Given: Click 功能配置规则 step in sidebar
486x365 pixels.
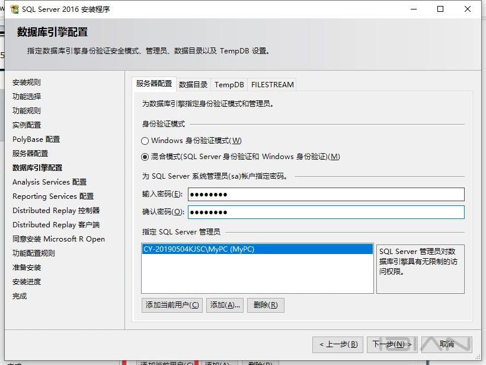Looking at the screenshot, I should (34, 253).
